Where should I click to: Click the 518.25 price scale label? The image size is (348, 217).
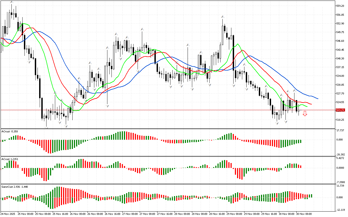click(x=340, y=120)
